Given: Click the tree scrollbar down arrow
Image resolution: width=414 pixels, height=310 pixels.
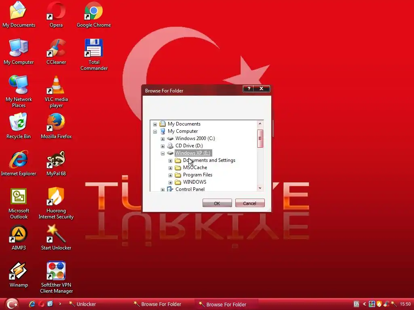Looking at the screenshot, I should [260, 188].
